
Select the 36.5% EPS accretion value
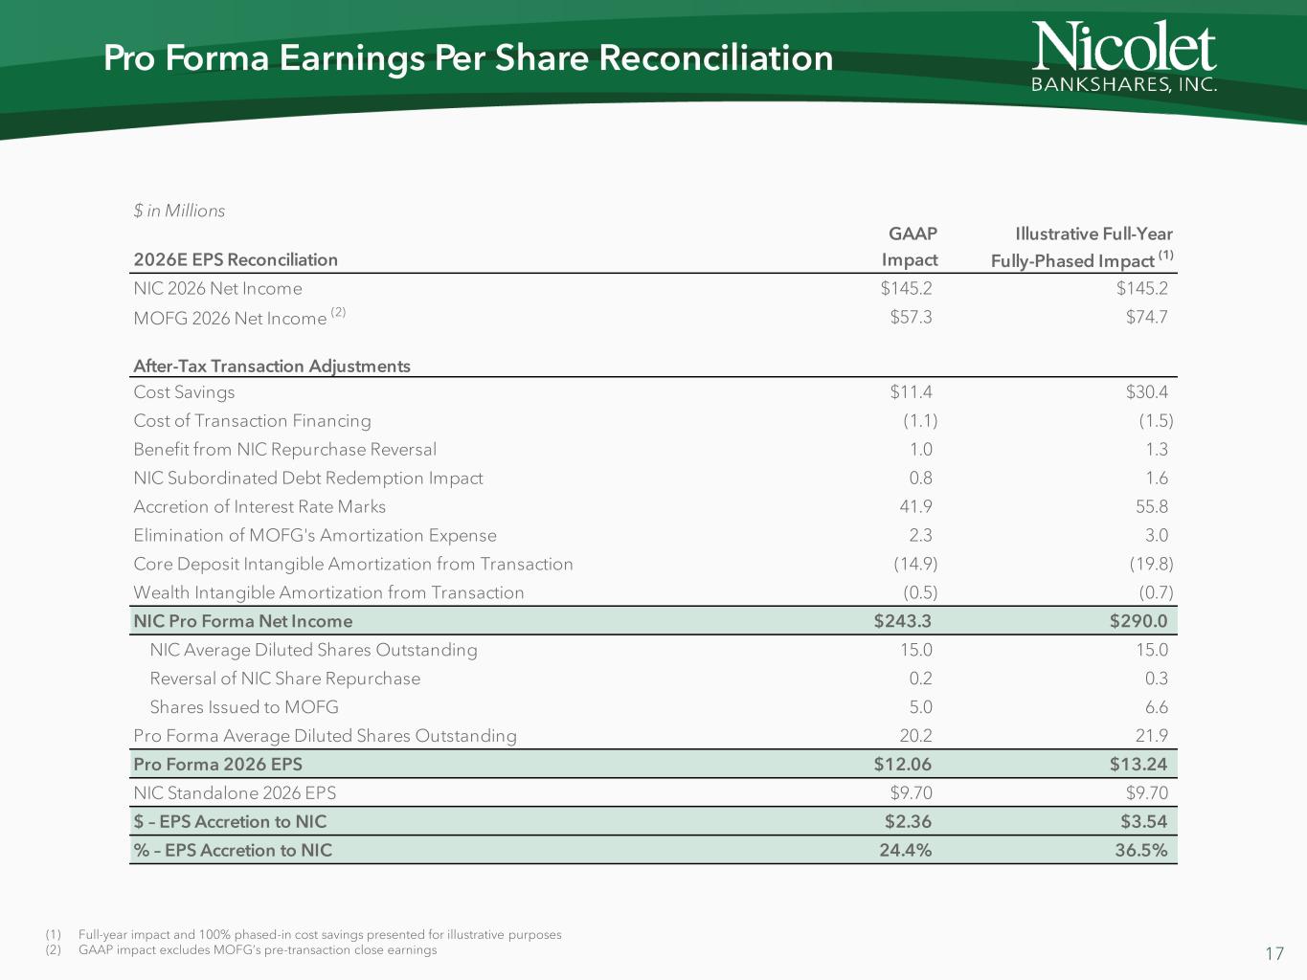tap(1140, 851)
